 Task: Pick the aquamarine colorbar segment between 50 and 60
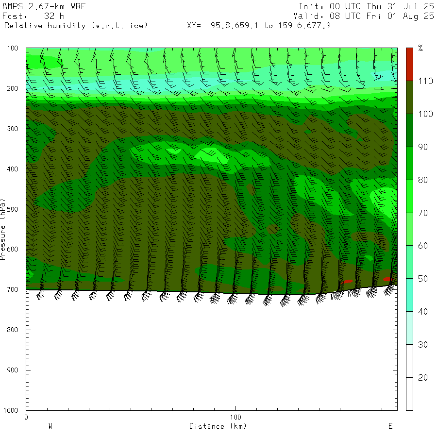[x=409, y=262]
